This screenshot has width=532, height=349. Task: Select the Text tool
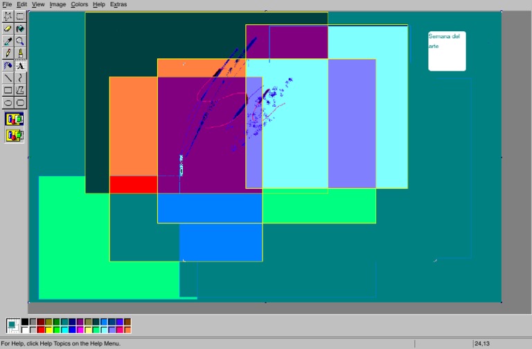[20, 66]
